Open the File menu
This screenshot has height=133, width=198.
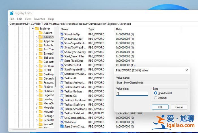click(12, 19)
